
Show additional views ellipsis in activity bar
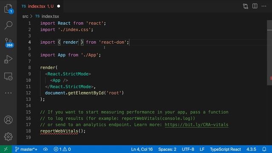pyautogui.click(x=8, y=93)
